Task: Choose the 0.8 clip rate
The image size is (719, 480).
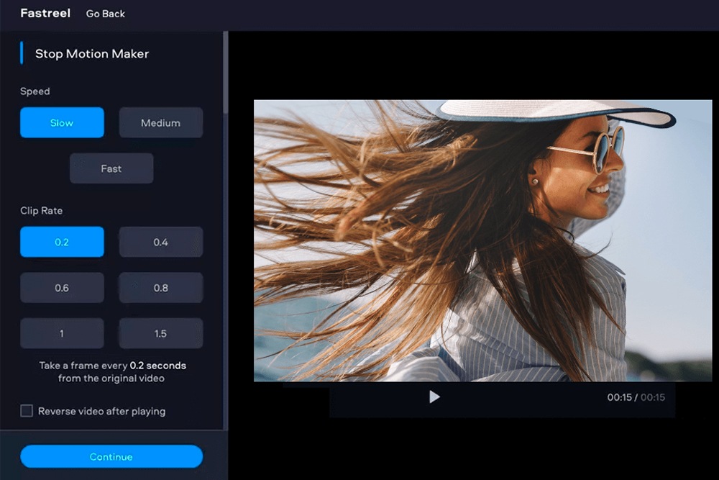Action: coord(160,287)
